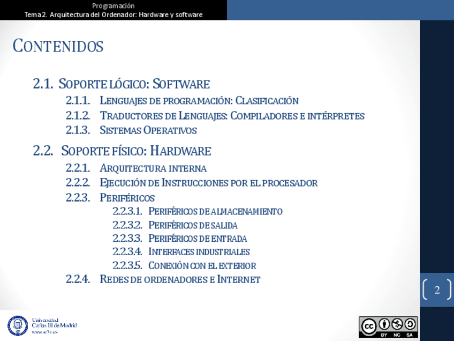Select '2.1.3. Sistemas Operativos' entry
Image resolution: width=454 pixels, height=341 pixels.
click(131, 130)
